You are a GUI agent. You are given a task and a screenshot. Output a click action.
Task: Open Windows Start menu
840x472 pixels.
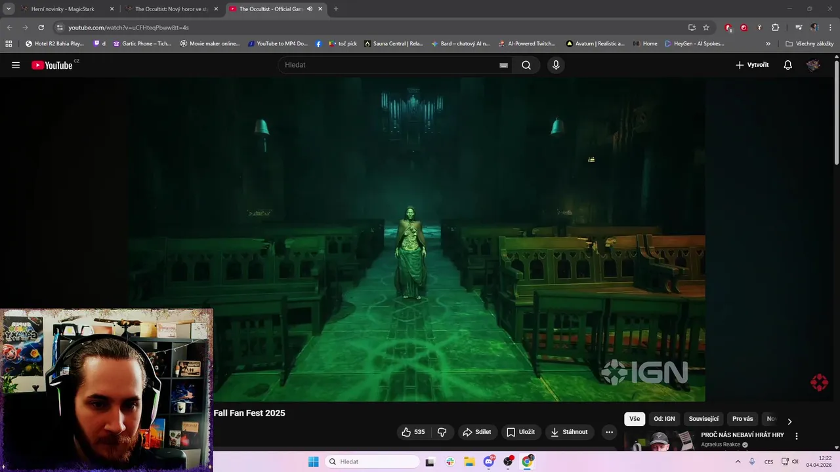pyautogui.click(x=314, y=462)
